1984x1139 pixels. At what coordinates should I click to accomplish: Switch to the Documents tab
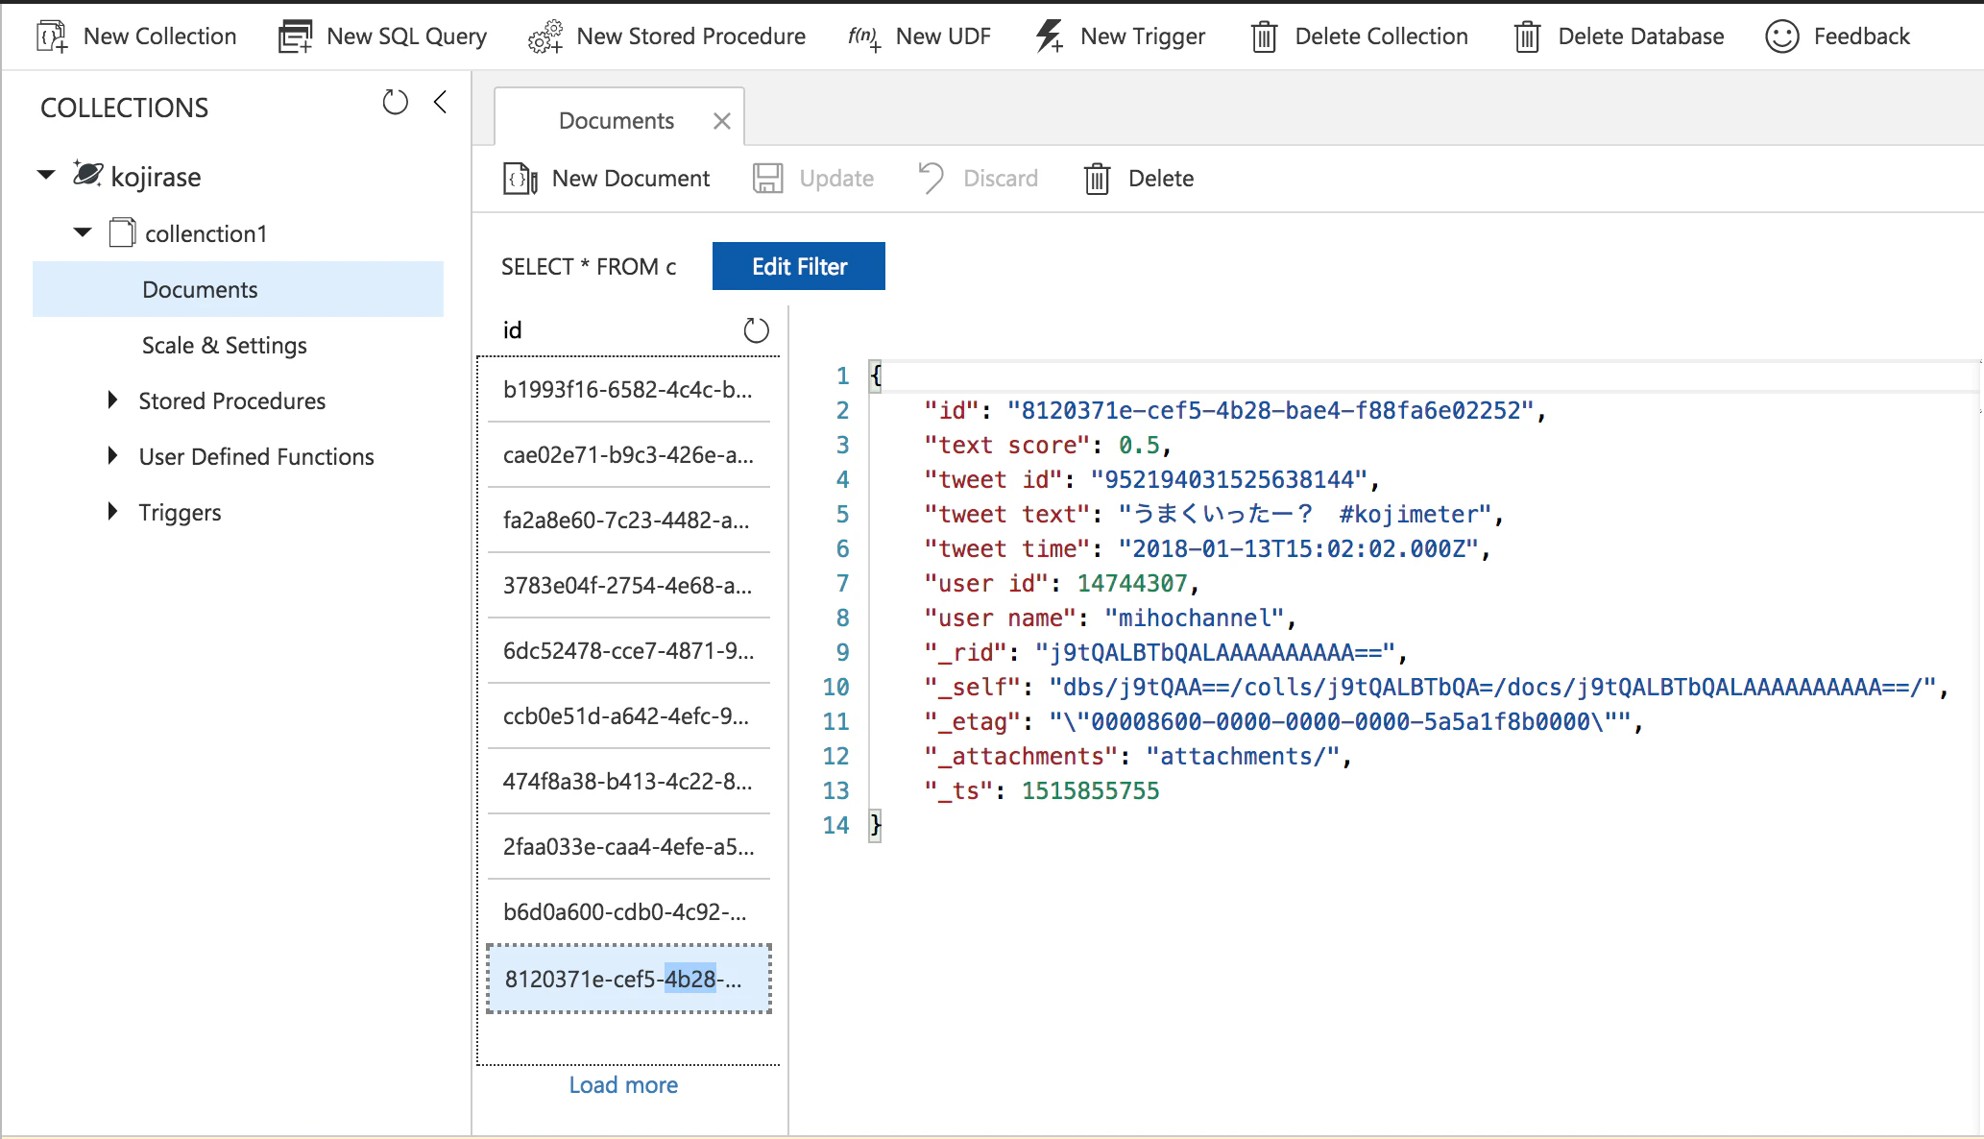(x=617, y=121)
